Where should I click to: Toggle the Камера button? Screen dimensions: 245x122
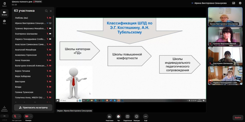26,116
